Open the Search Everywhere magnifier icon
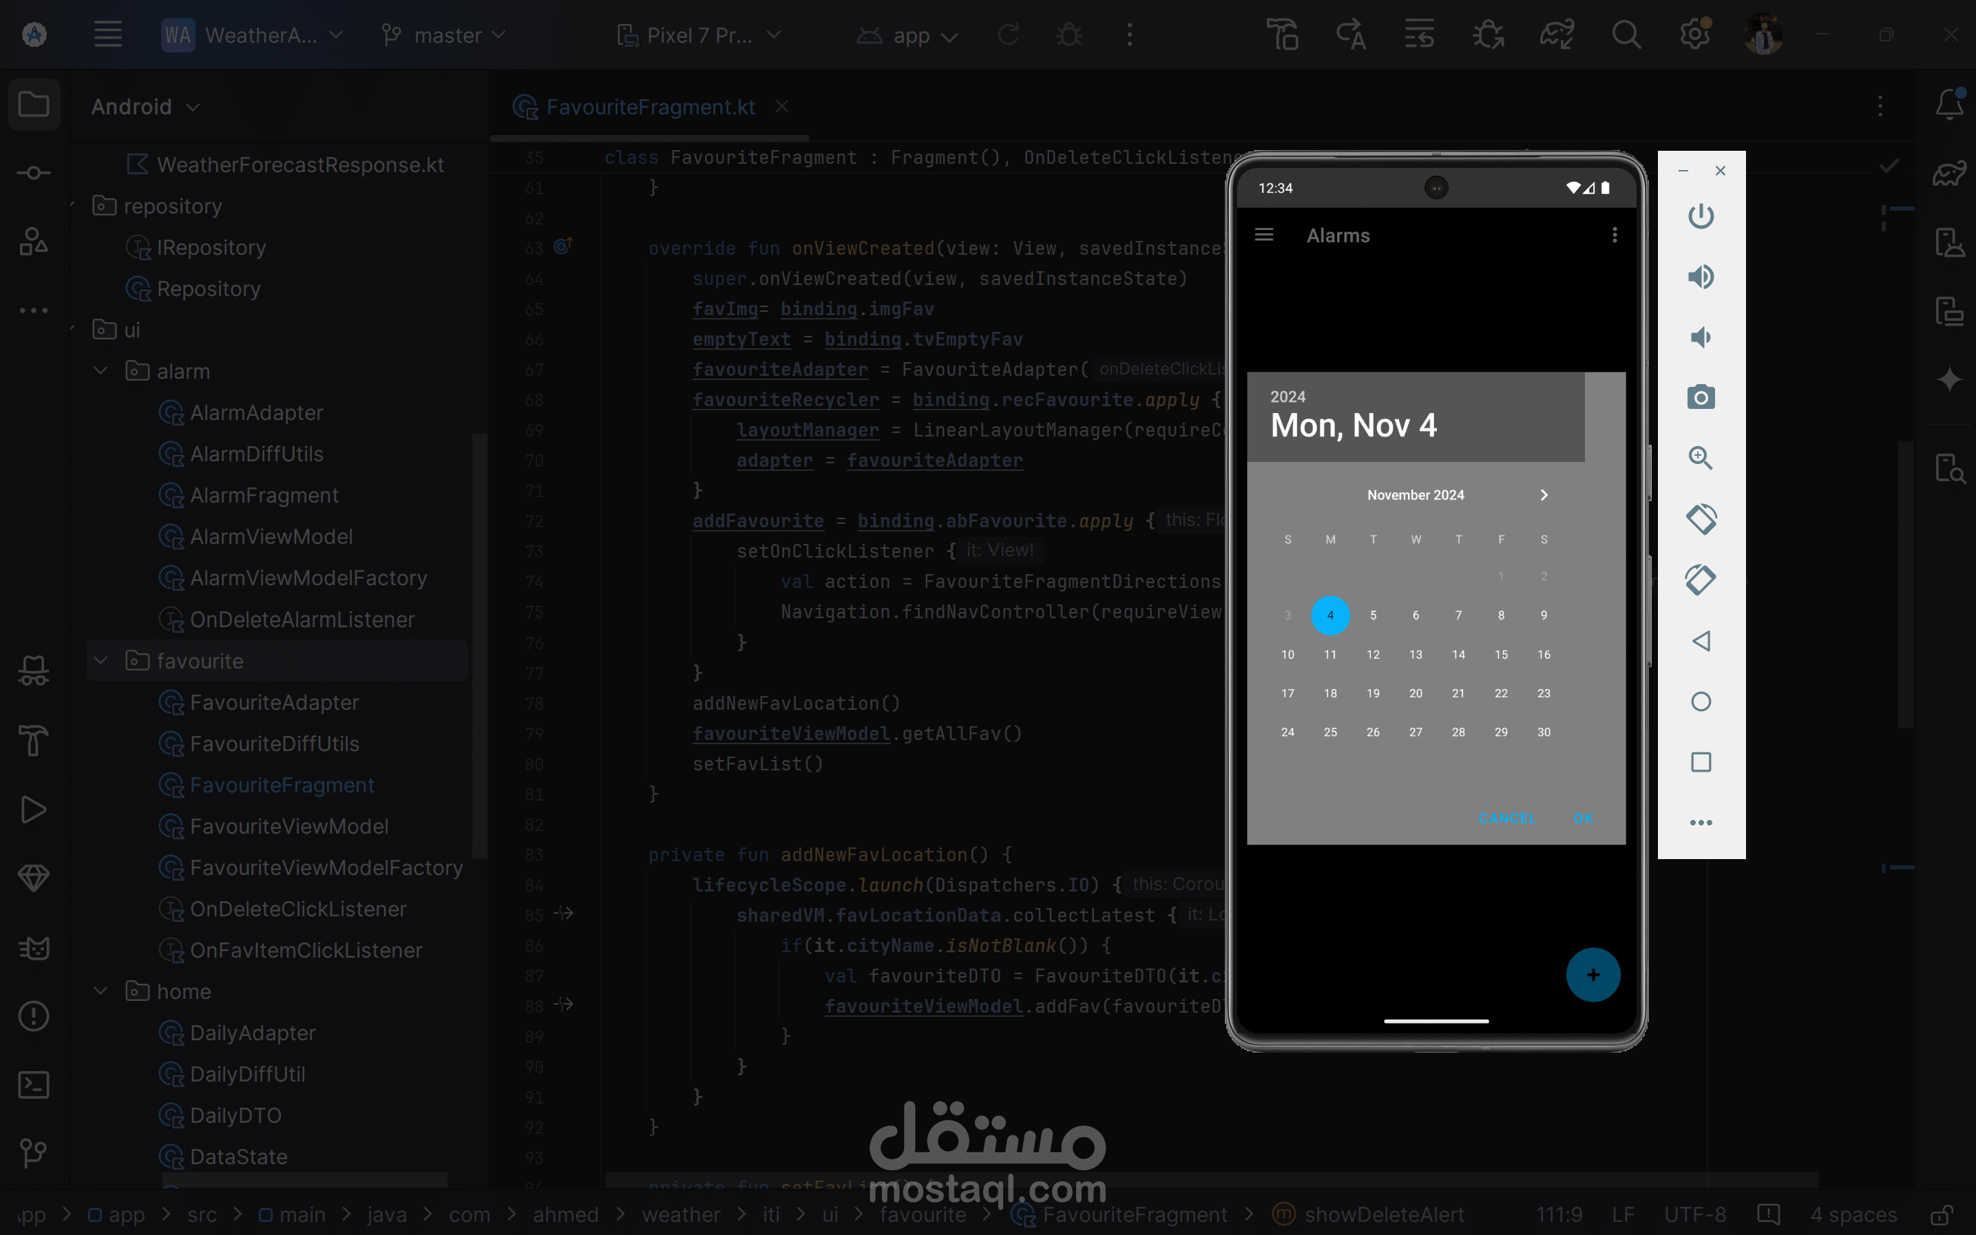 (1626, 35)
